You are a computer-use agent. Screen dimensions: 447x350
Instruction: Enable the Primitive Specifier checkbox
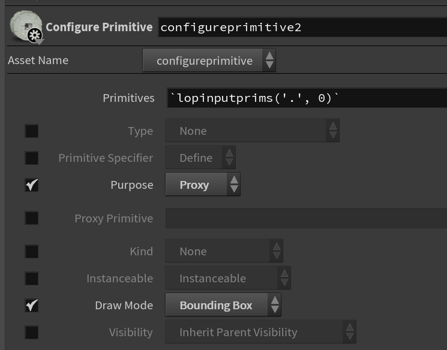(x=32, y=158)
